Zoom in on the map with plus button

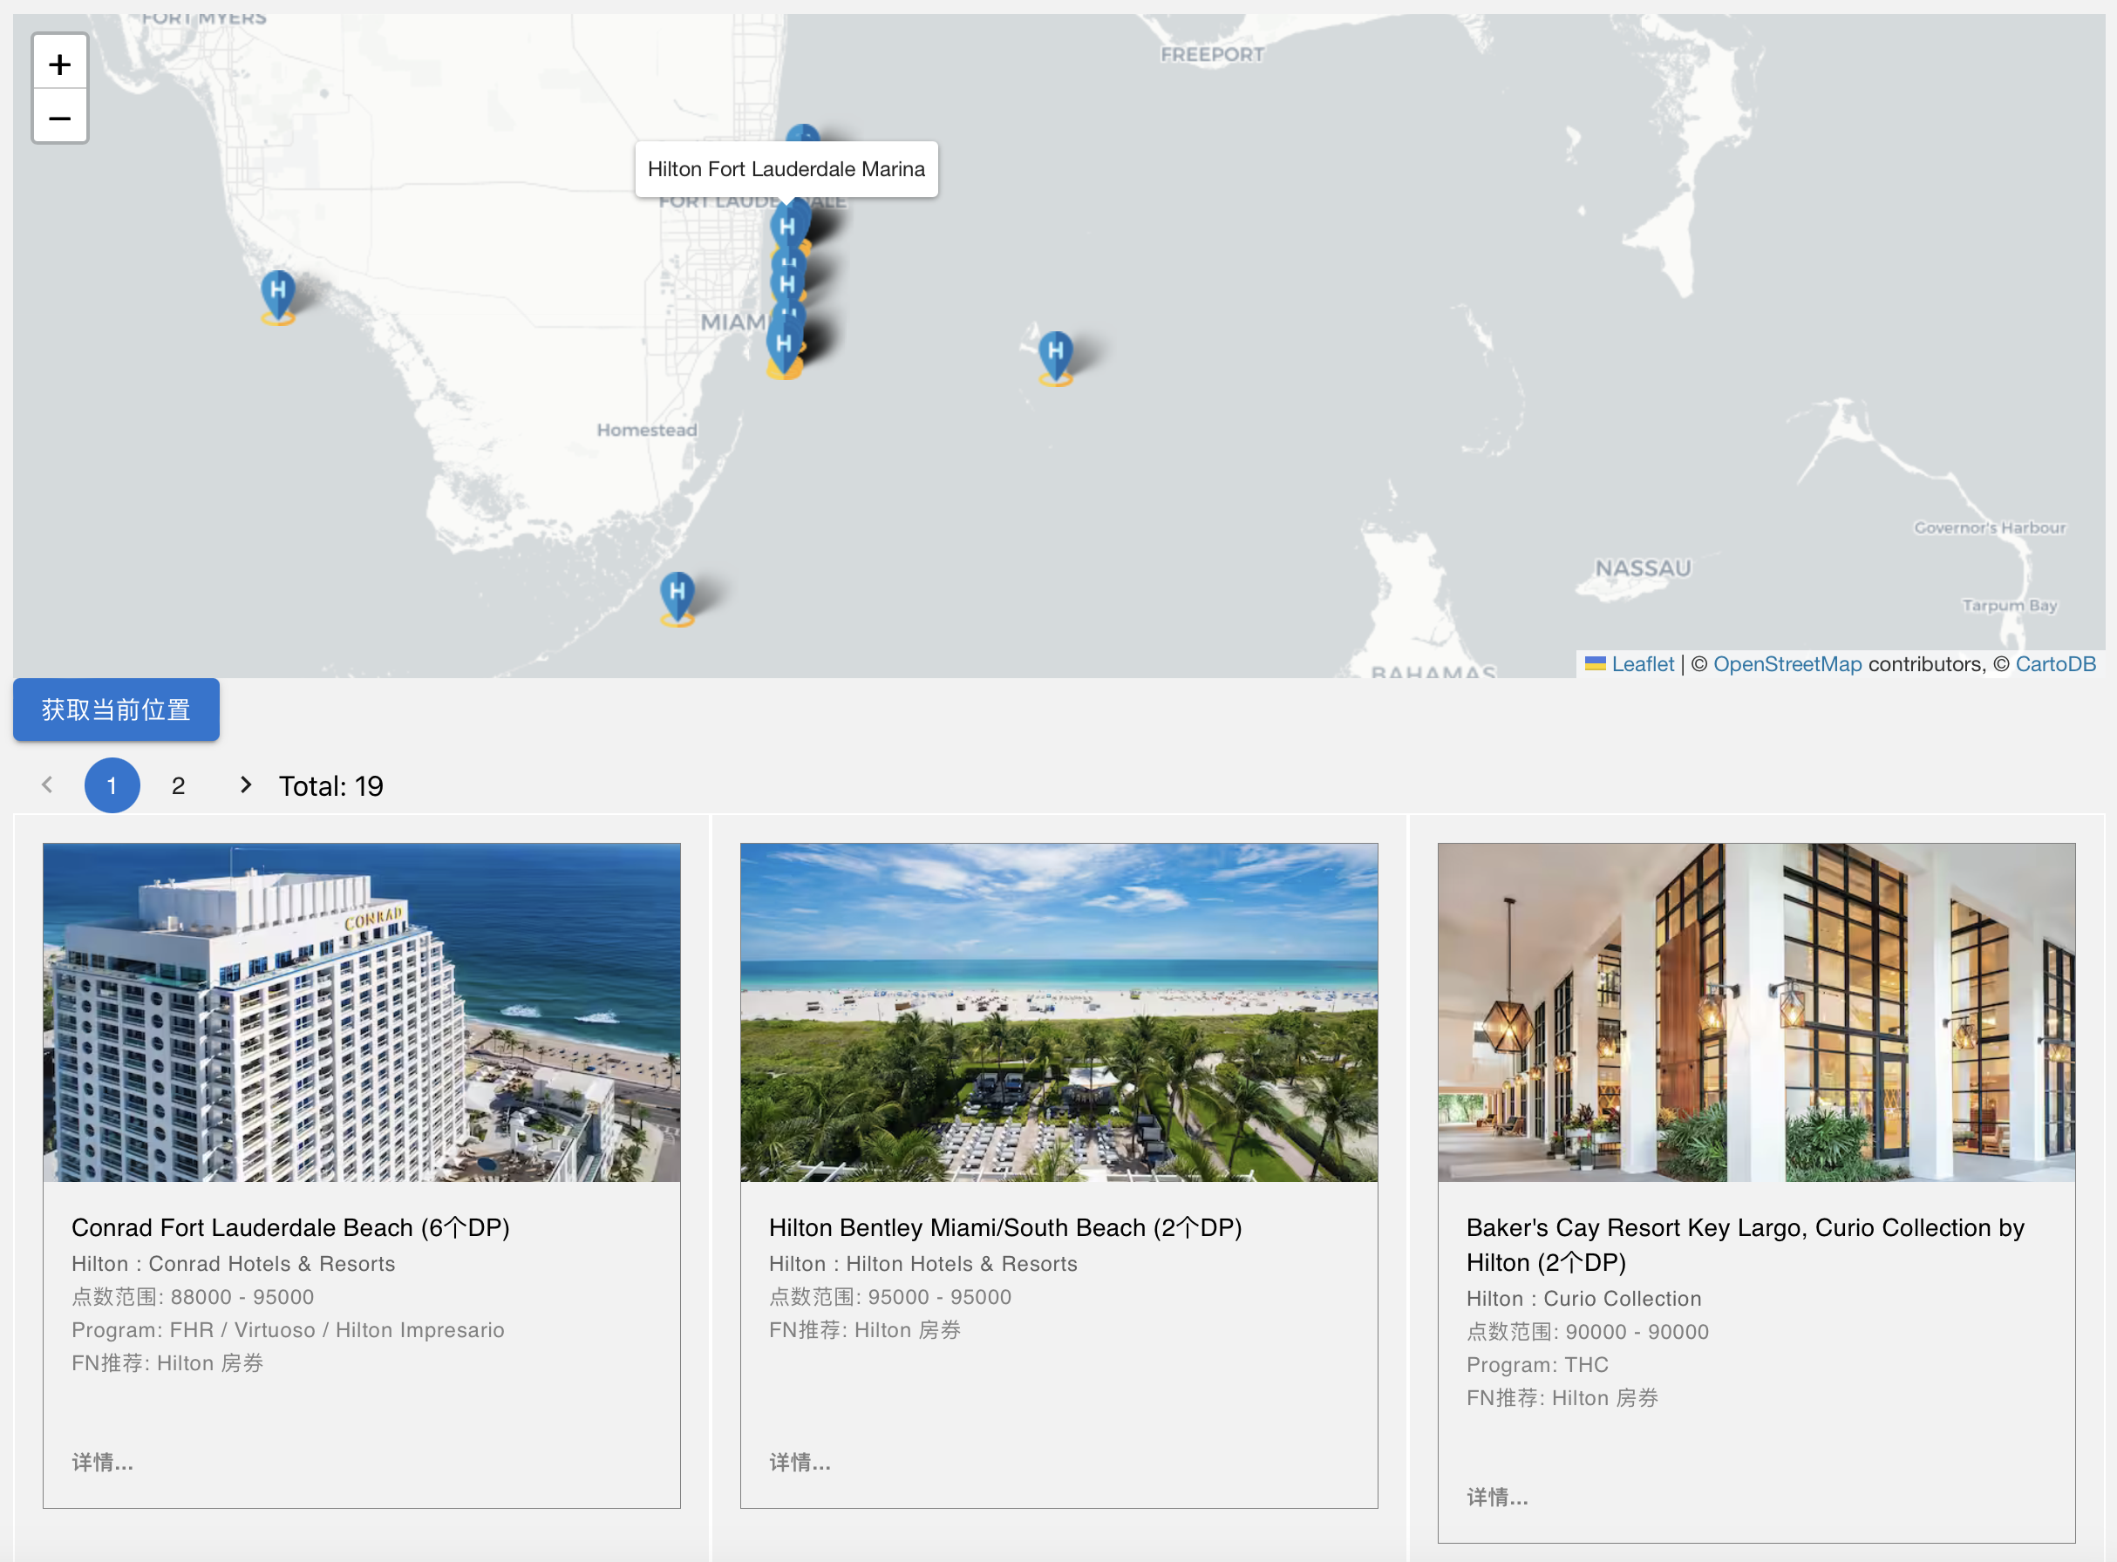coord(59,64)
